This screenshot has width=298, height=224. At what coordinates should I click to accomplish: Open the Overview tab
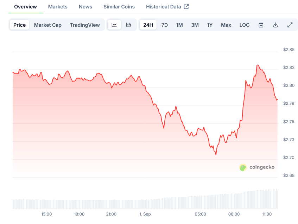(x=25, y=7)
